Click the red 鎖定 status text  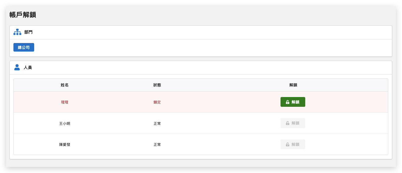click(x=157, y=102)
